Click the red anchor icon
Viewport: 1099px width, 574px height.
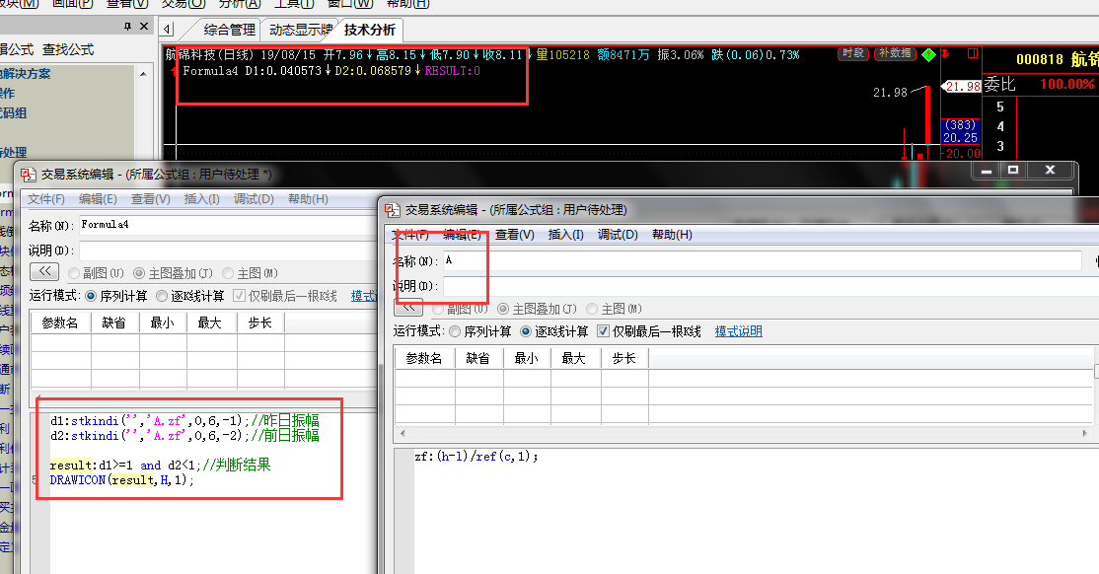(x=944, y=53)
